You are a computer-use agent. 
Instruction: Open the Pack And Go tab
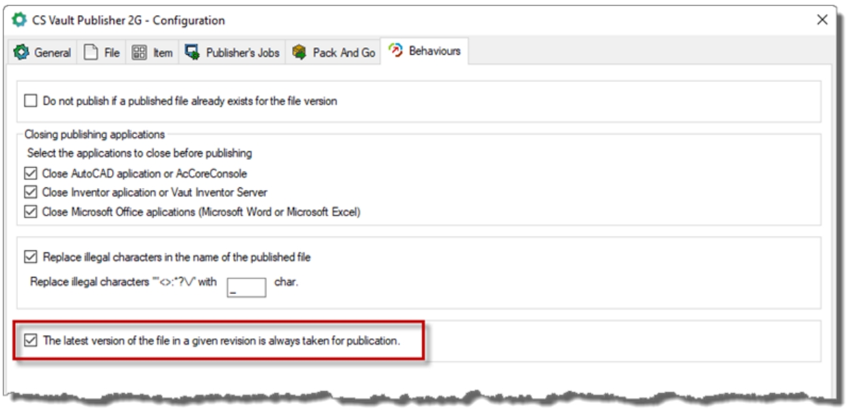tap(344, 53)
